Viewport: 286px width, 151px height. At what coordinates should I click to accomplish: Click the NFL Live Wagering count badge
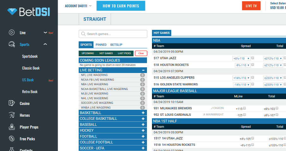[143, 75]
